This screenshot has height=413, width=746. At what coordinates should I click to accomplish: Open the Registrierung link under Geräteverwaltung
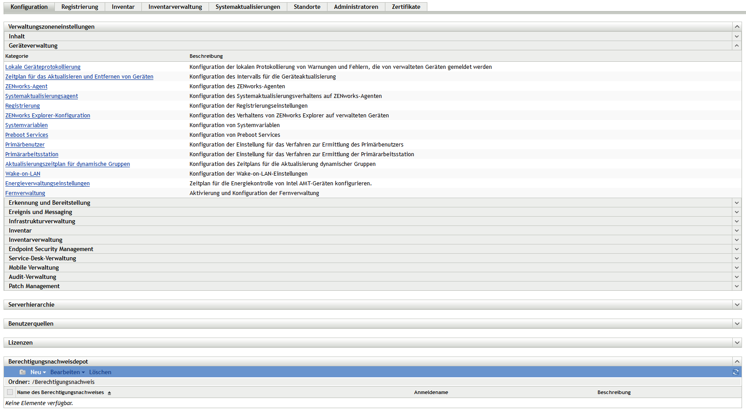click(x=23, y=106)
